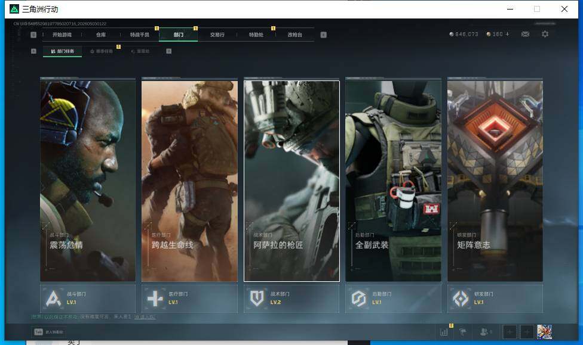Click the 震荡危情 title text
Screen dimensions: 583x345
pos(66,245)
